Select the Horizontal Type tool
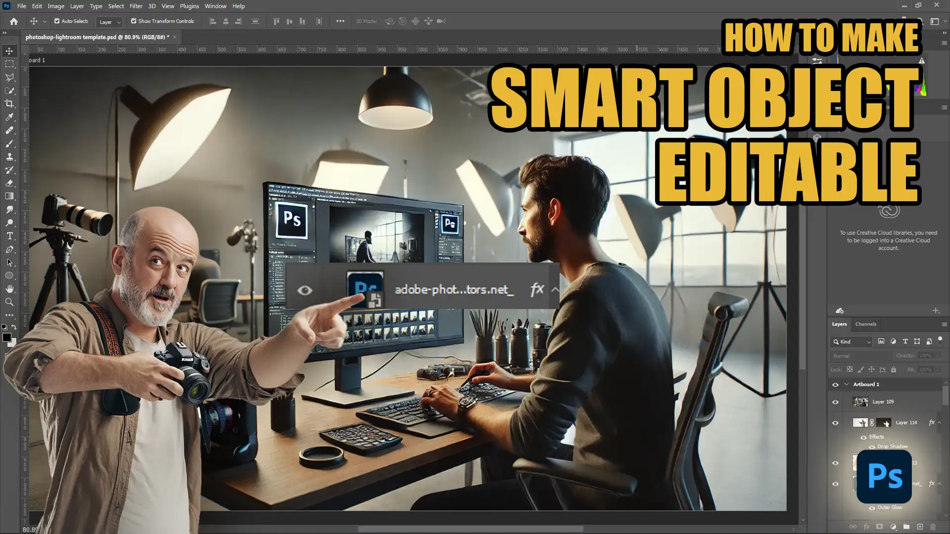Screen dimensions: 950x534 pyautogui.click(x=9, y=236)
